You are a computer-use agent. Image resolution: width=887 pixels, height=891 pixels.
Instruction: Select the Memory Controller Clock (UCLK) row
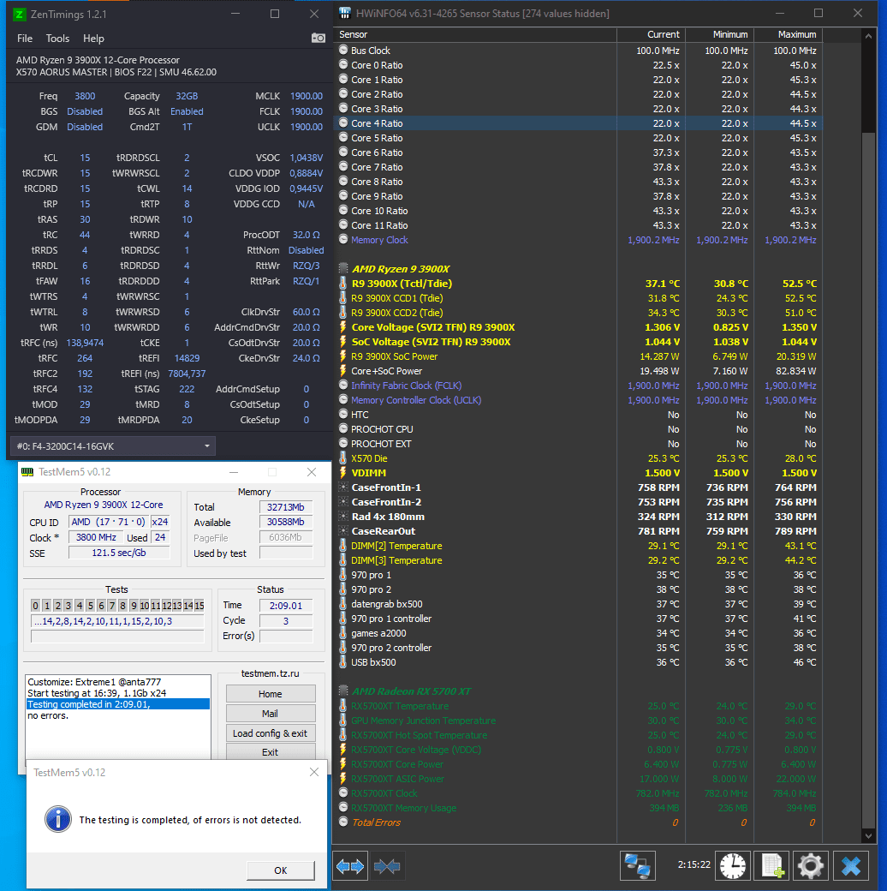(578, 400)
